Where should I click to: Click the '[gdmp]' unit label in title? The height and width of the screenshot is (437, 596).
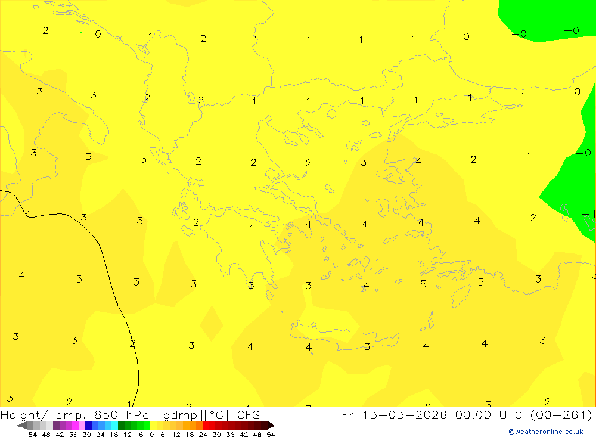(180, 415)
